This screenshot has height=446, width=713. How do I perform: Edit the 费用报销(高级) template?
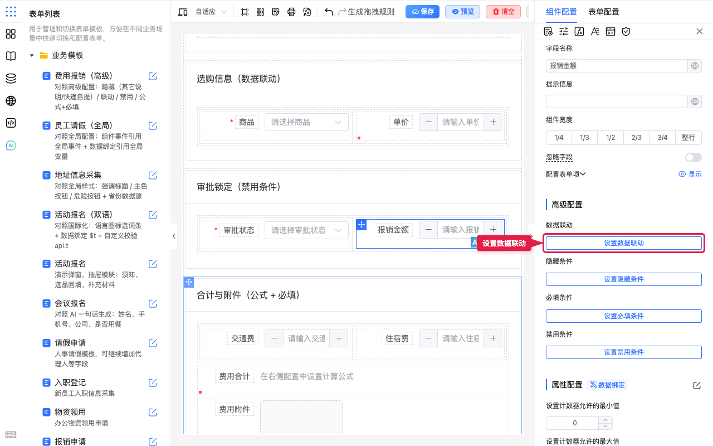click(x=153, y=76)
